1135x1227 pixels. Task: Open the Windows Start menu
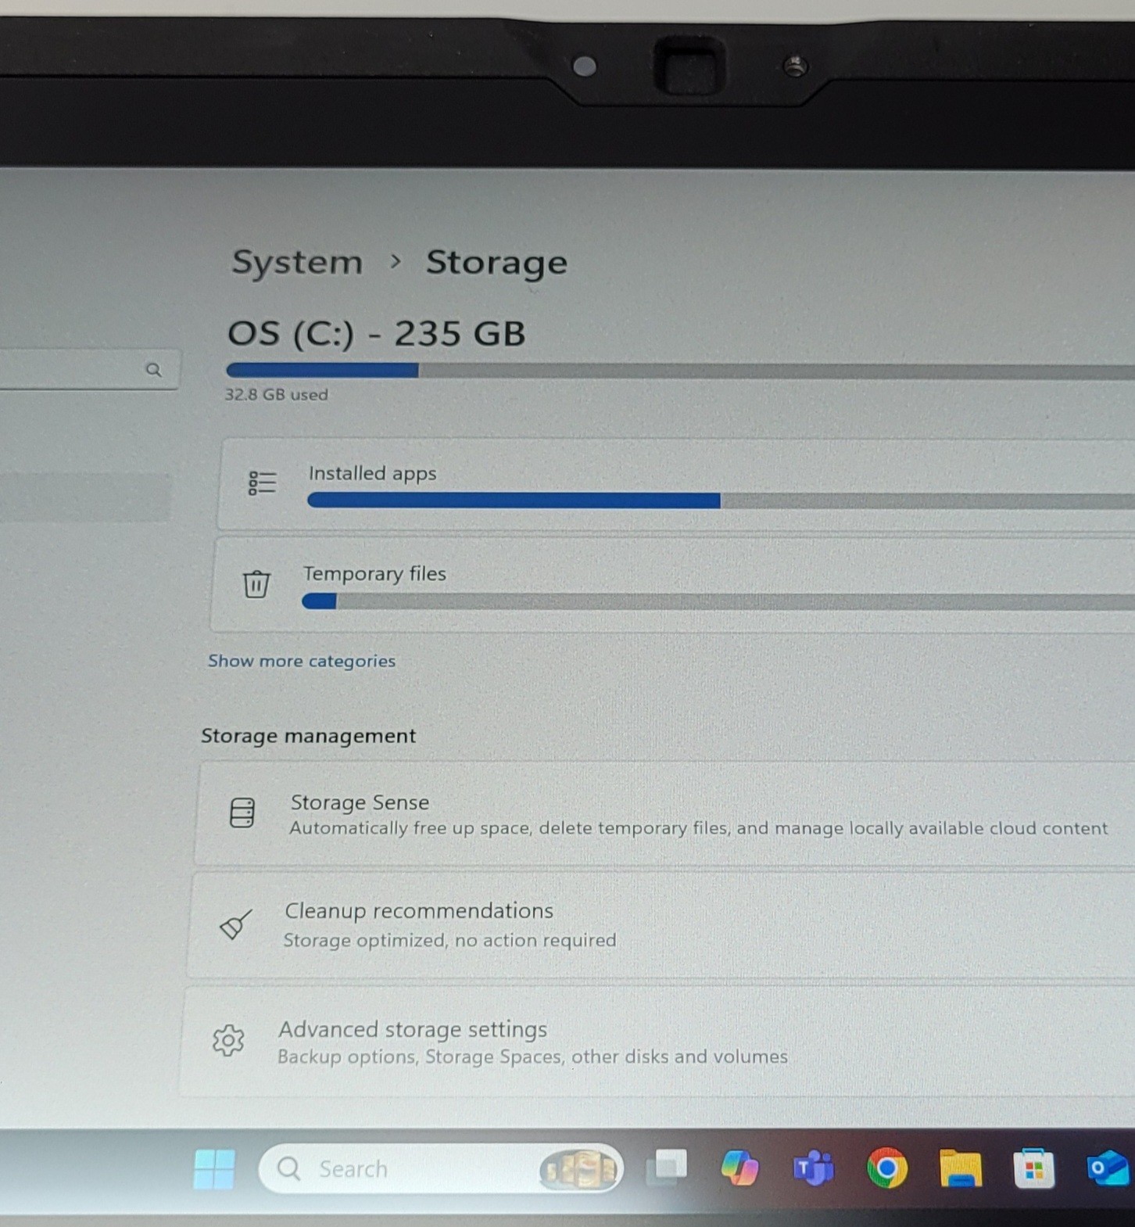[x=213, y=1169]
